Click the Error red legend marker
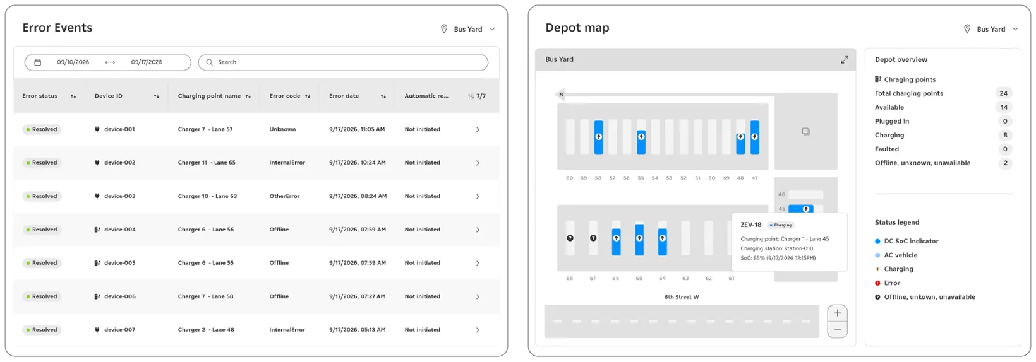 pos(877,283)
